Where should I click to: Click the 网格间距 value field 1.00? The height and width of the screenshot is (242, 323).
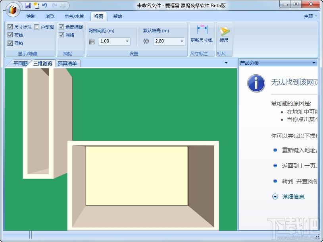tap(112, 41)
